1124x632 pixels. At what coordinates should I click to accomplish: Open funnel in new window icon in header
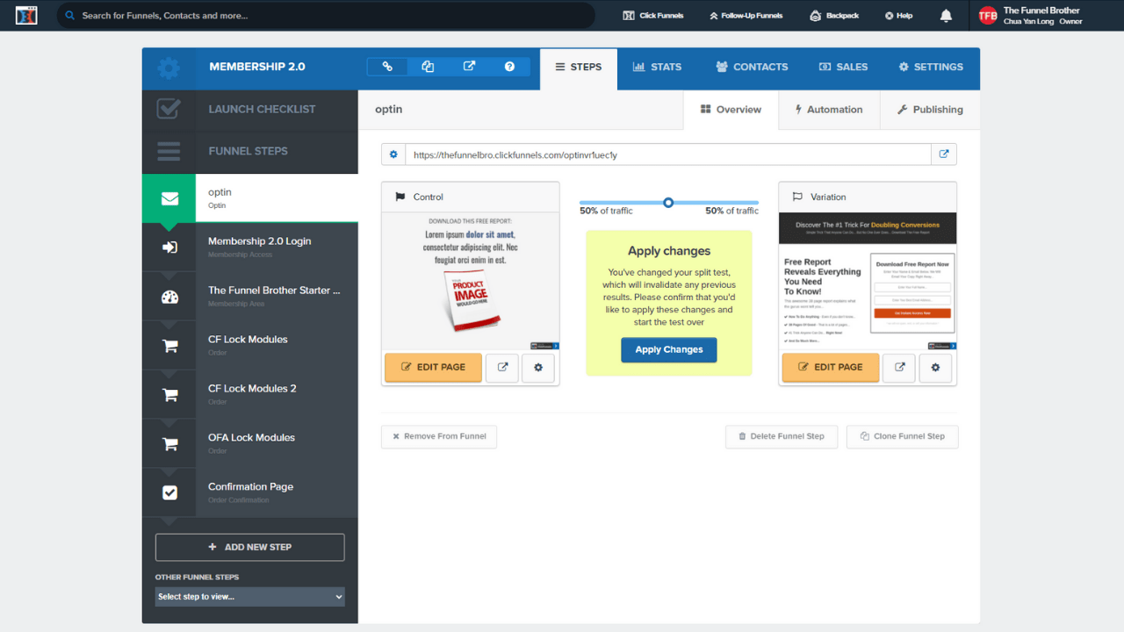click(469, 67)
